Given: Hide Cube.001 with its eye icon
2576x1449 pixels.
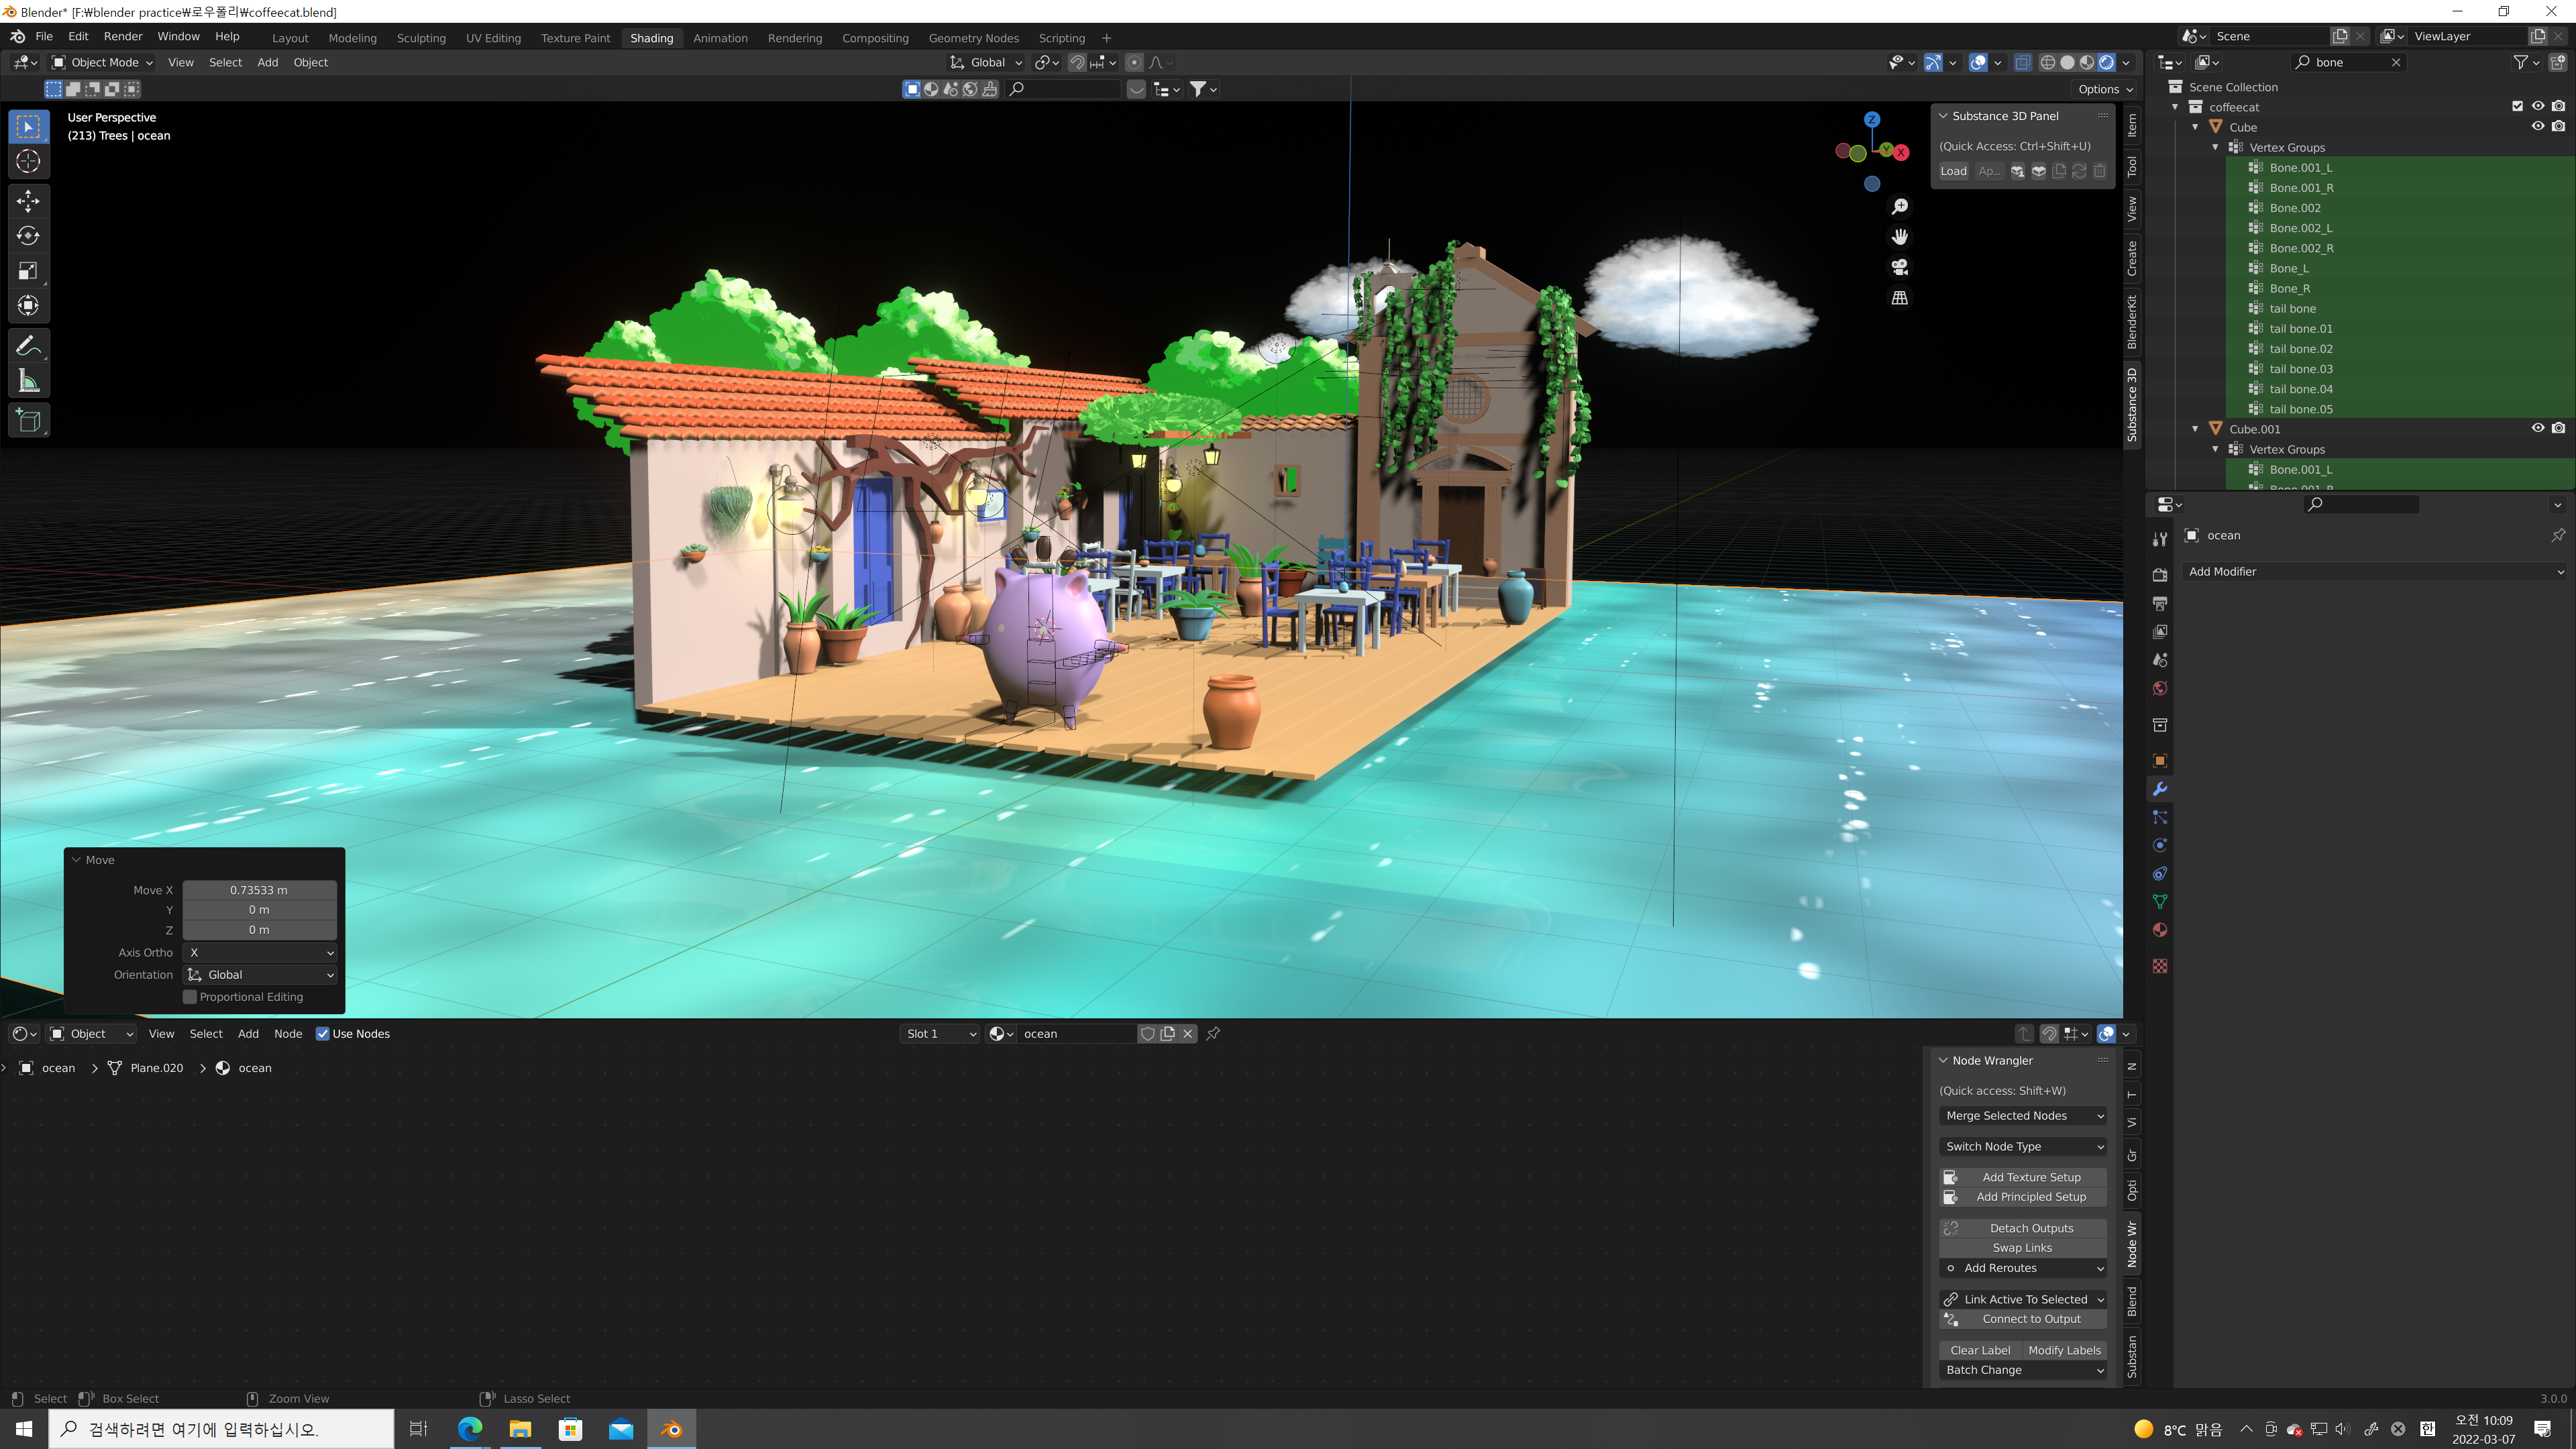Looking at the screenshot, I should pyautogui.click(x=2537, y=428).
